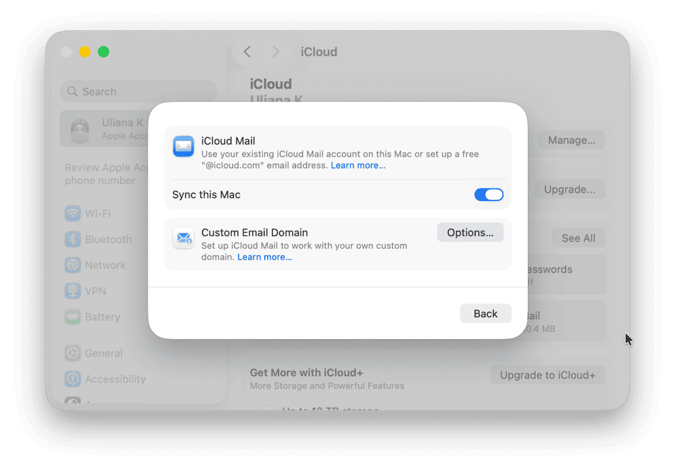675x470 pixels.
Task: Click the Custom Email Domain title text
Action: (255, 233)
